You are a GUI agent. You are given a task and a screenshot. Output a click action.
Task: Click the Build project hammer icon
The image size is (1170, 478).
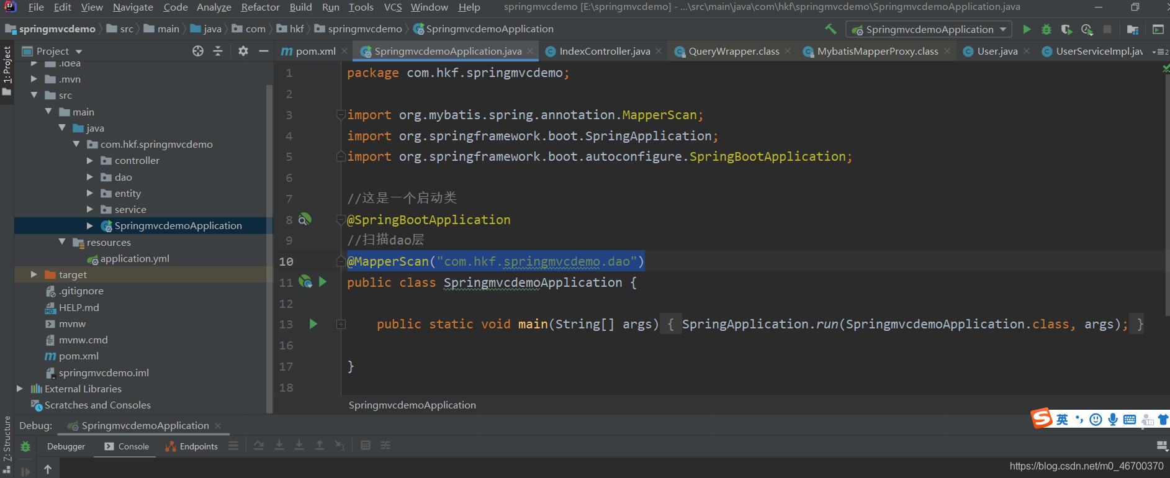click(x=830, y=29)
